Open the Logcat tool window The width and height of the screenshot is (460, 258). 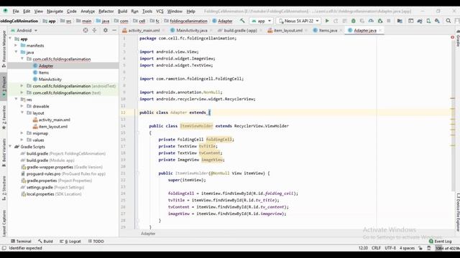(x=70, y=242)
